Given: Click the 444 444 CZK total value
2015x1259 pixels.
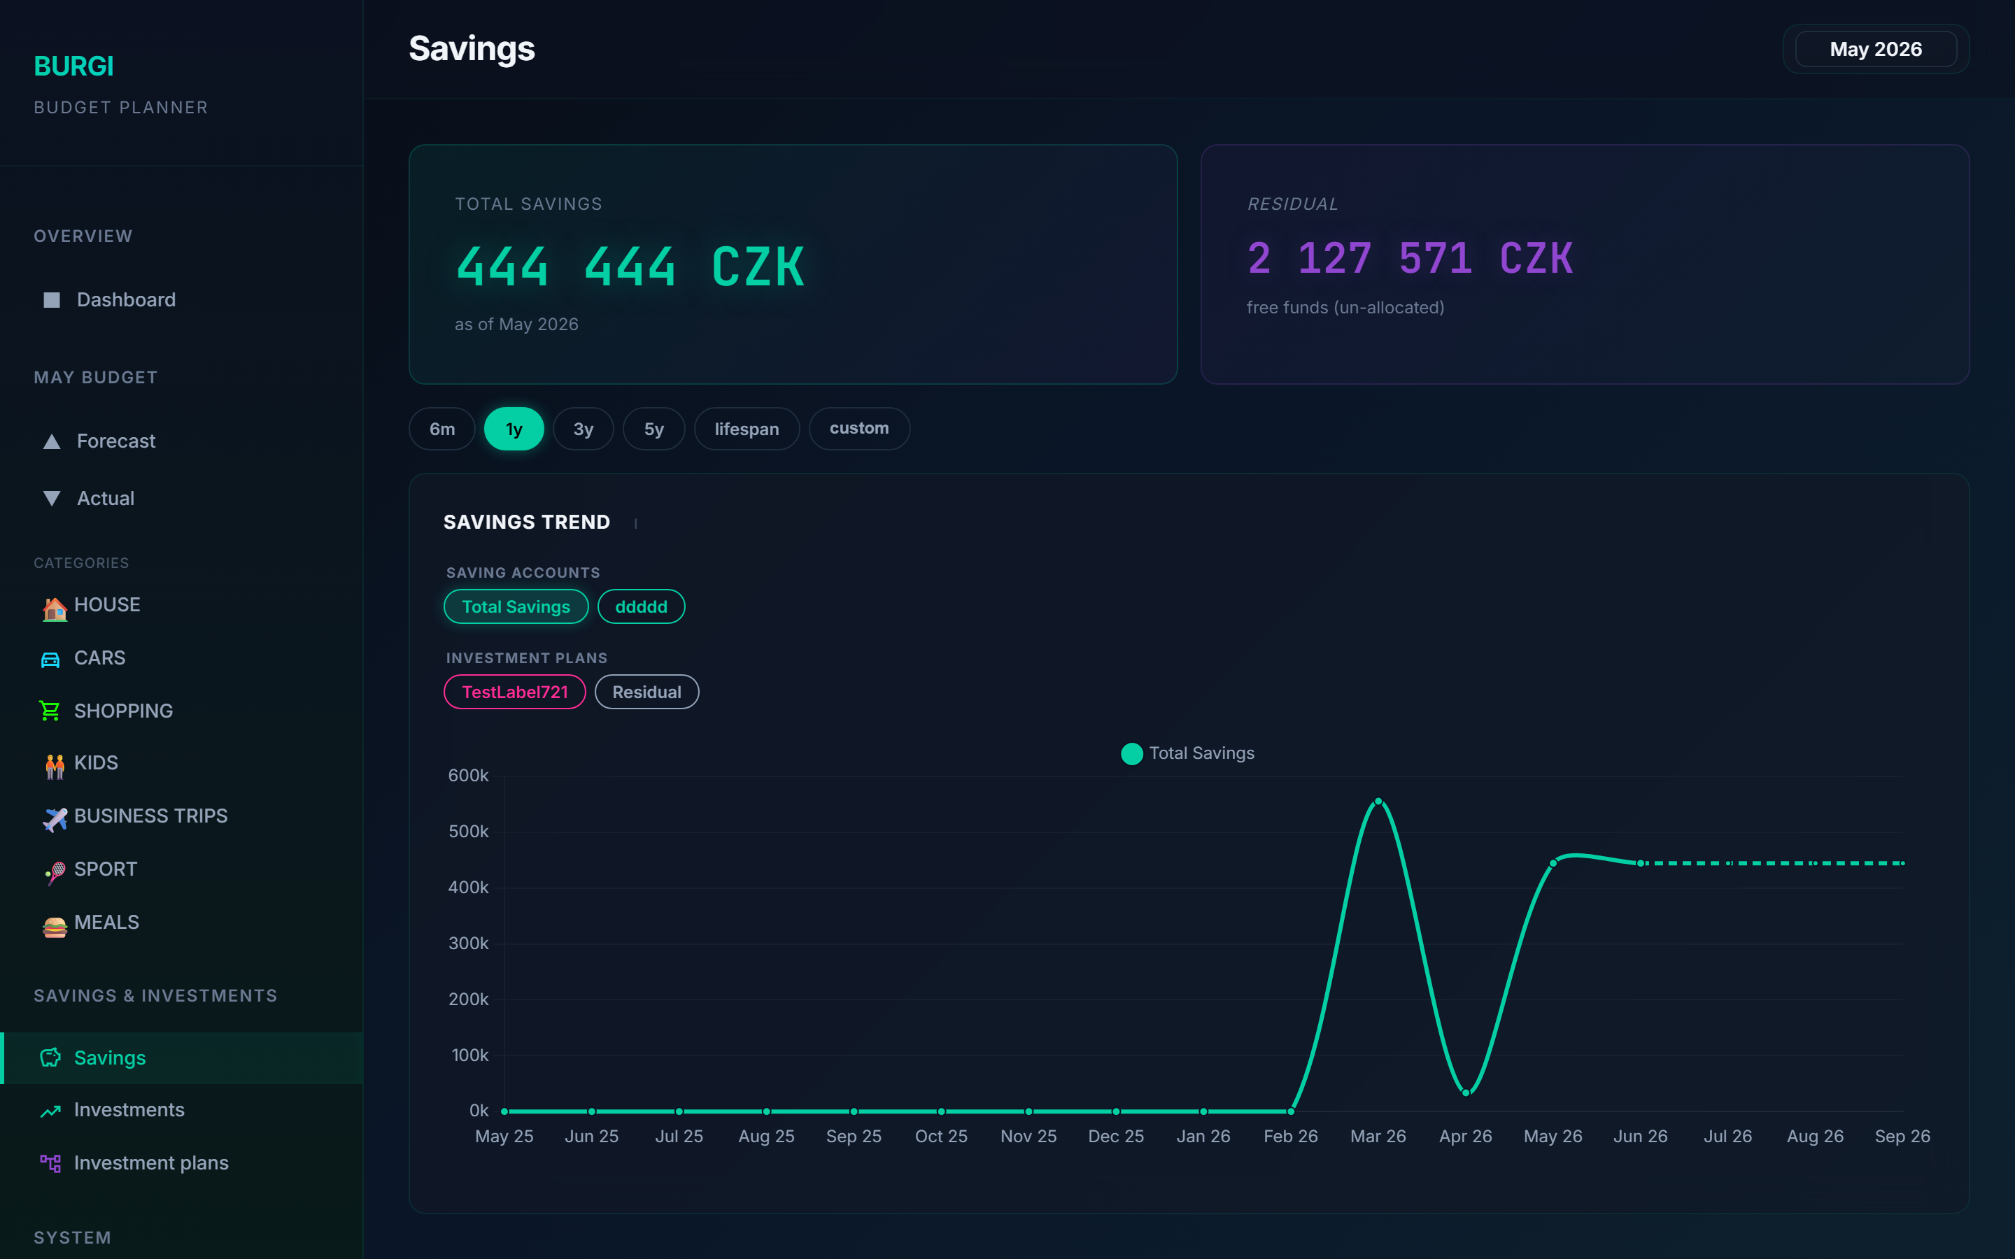Looking at the screenshot, I should pos(631,267).
